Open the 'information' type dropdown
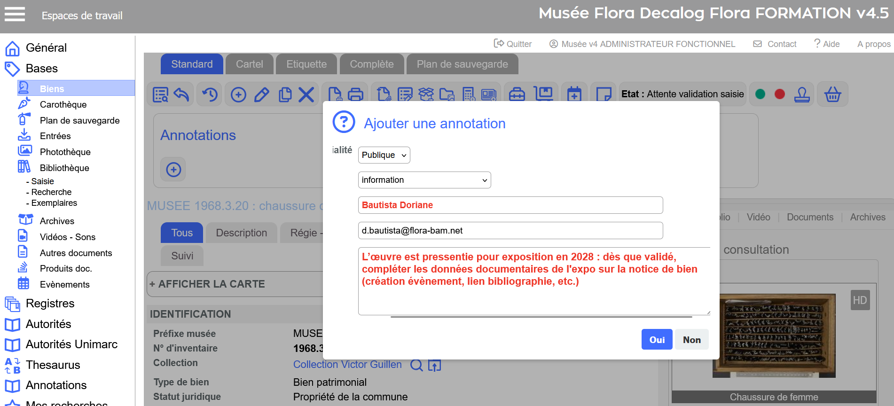This screenshot has width=894, height=406. (424, 180)
